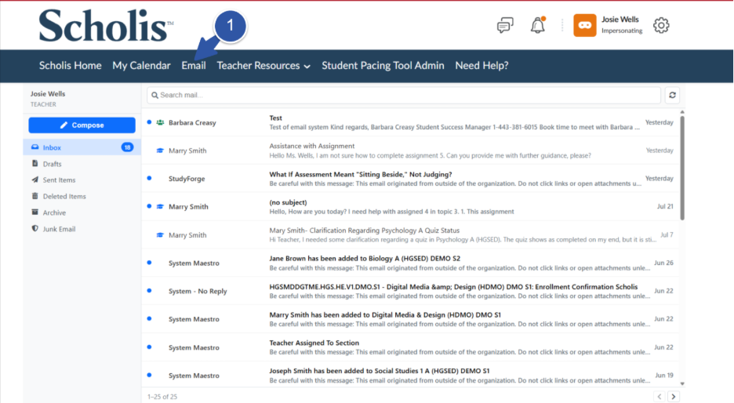
Task: Open the Test email from Barbara Creasy
Action: pos(411,122)
